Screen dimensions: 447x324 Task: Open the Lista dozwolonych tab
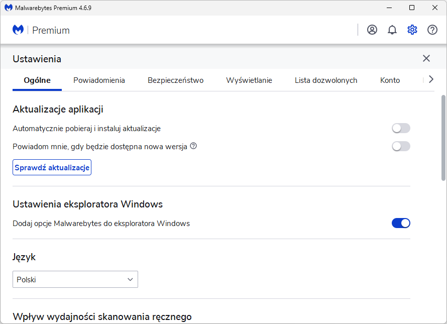click(x=326, y=80)
